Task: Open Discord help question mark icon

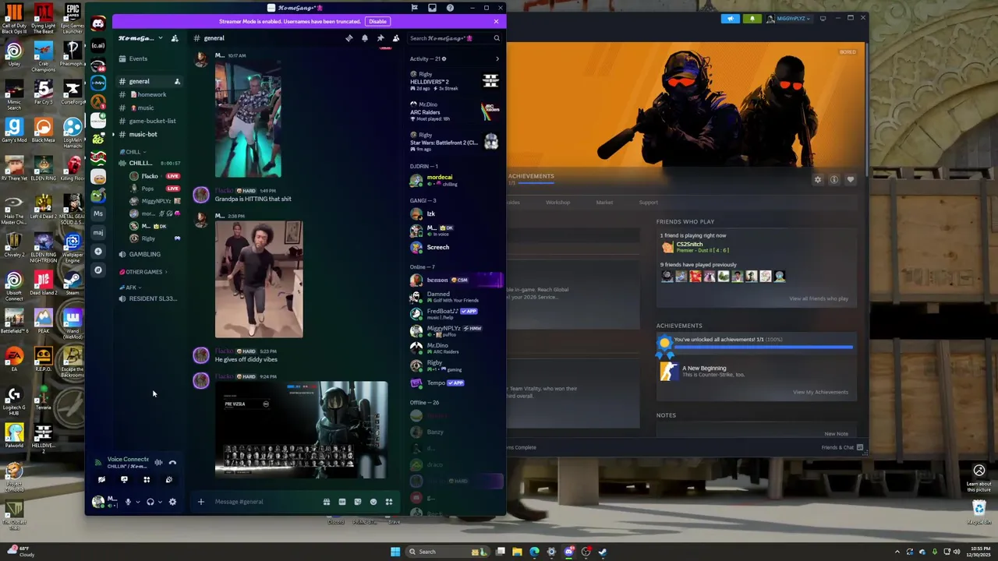Action: pos(450,8)
